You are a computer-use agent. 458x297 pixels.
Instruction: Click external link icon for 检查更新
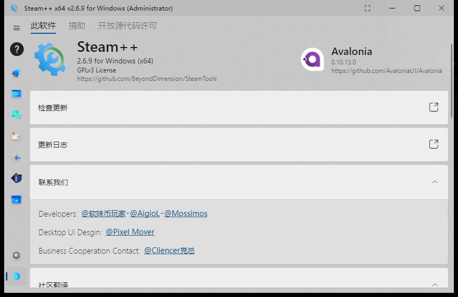[x=434, y=107]
